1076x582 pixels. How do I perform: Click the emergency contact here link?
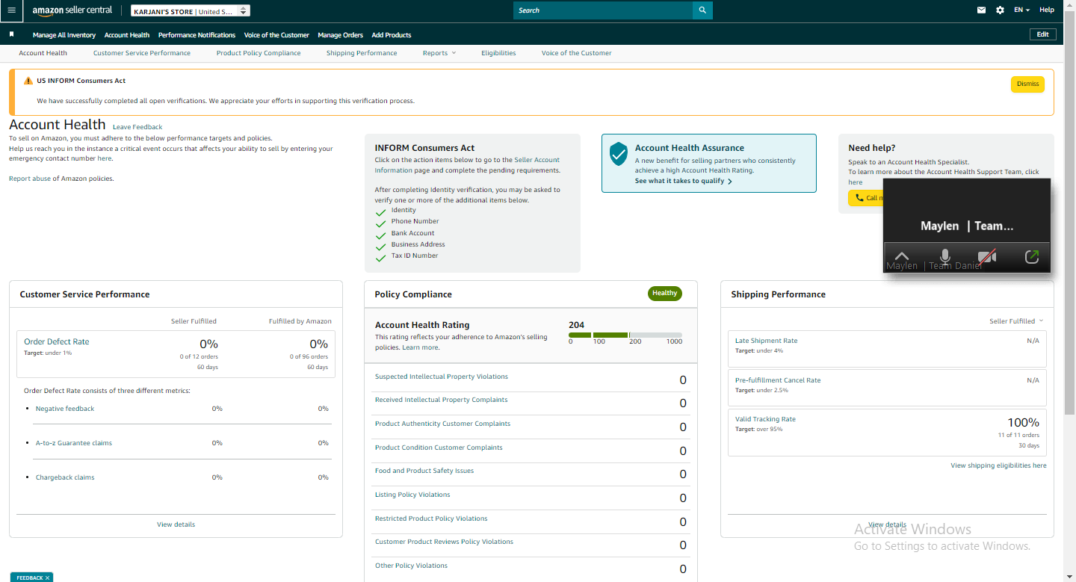(104, 158)
